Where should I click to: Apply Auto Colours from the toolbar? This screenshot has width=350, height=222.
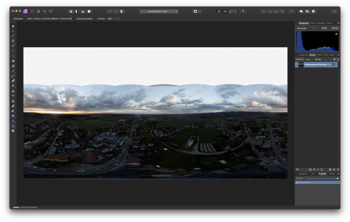(83, 11)
